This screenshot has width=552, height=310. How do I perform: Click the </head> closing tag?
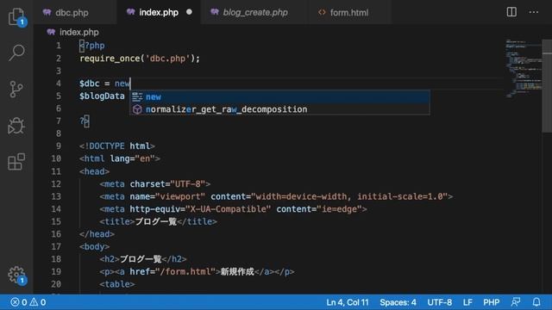tap(97, 234)
